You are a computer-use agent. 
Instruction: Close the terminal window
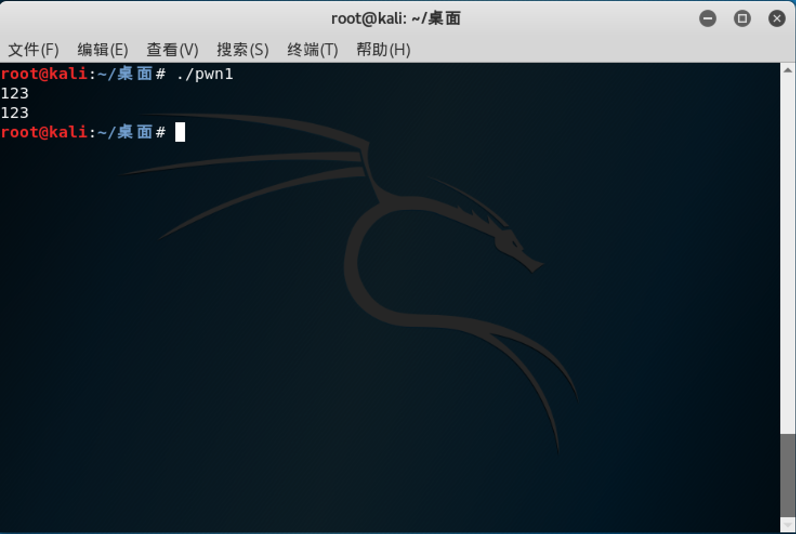pos(777,19)
